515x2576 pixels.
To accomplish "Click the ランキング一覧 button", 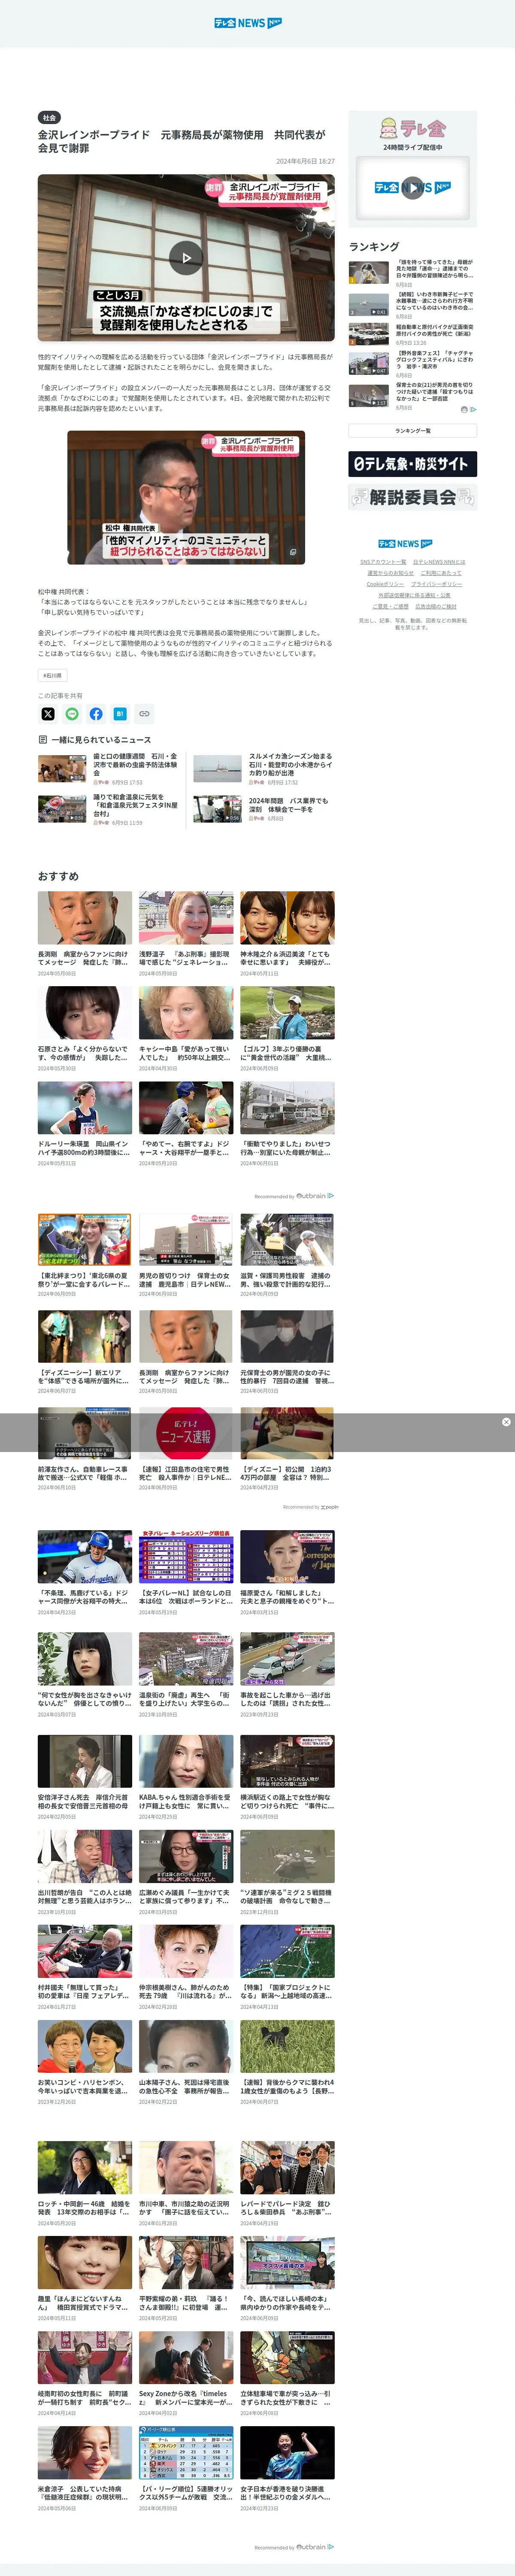I will point(412,431).
